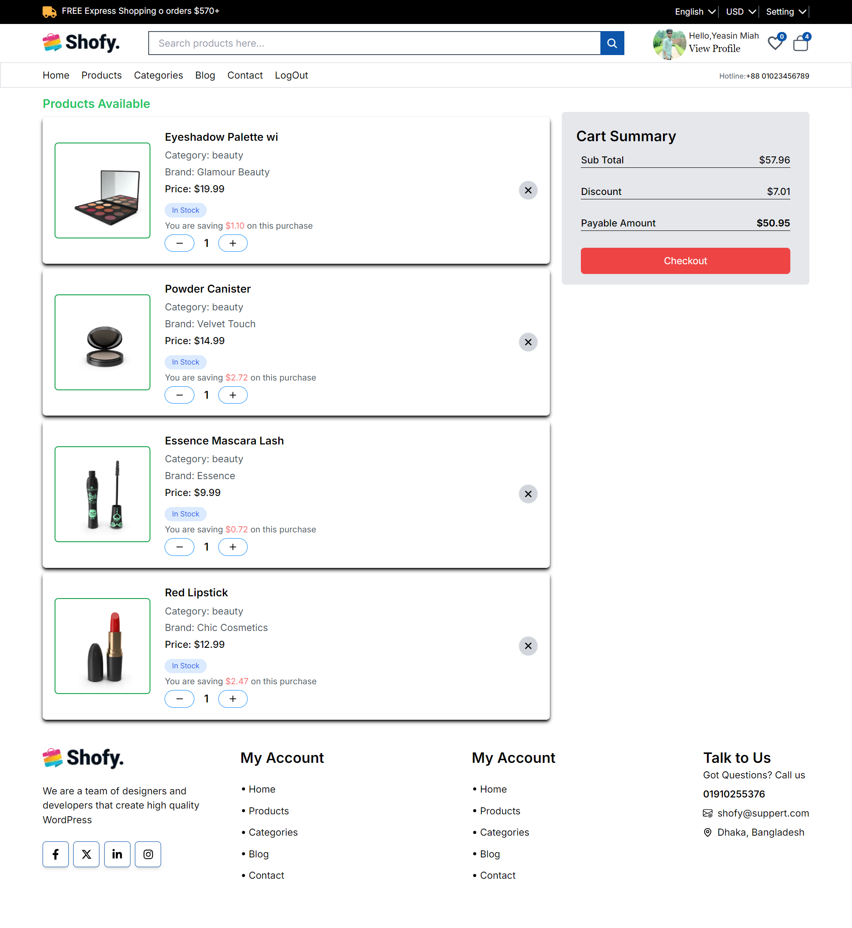
Task: Remove Eyeshadow Palette from cart
Action: 528,190
